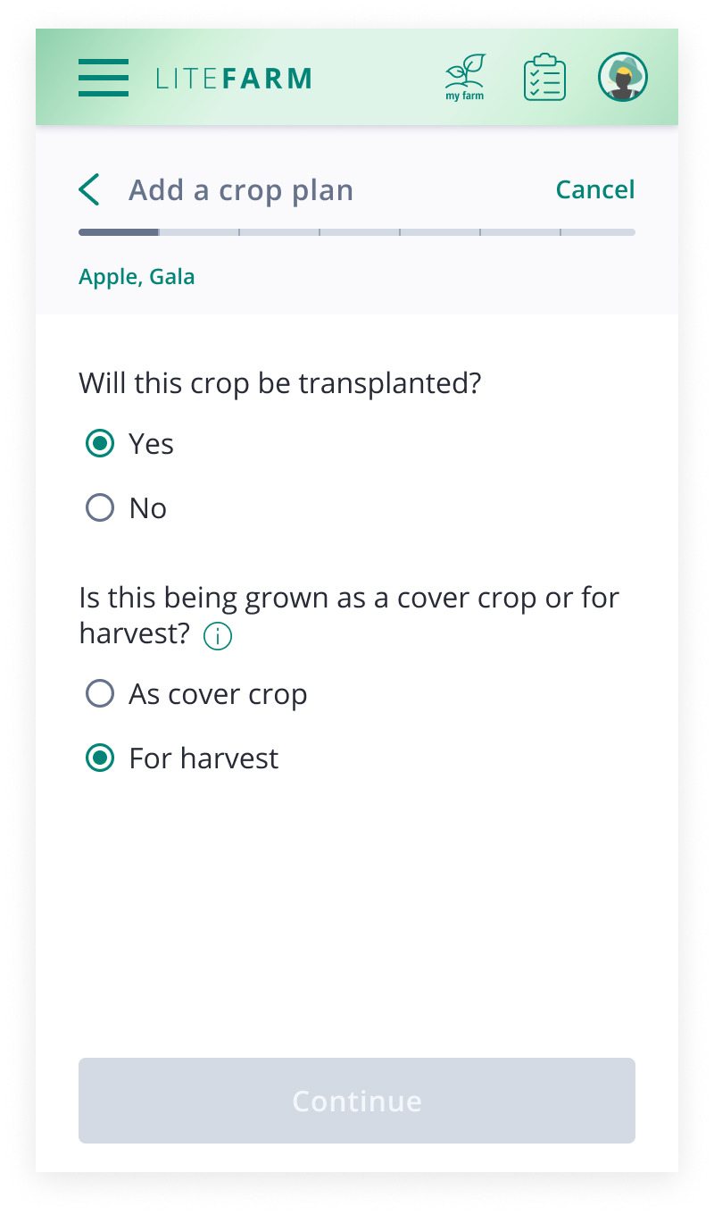This screenshot has height=1215, width=714.
Task: Click the last progress bar segment
Action: pos(598,232)
